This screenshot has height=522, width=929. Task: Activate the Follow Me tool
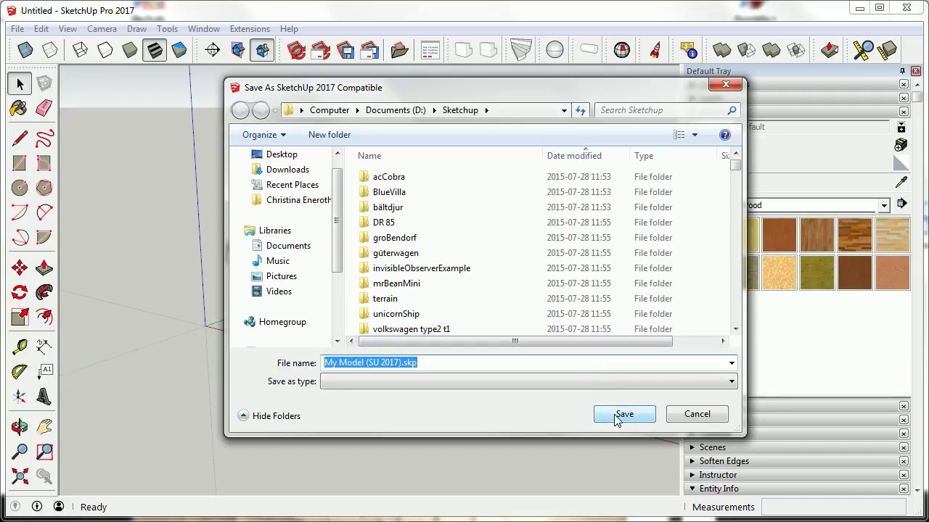[x=44, y=292]
